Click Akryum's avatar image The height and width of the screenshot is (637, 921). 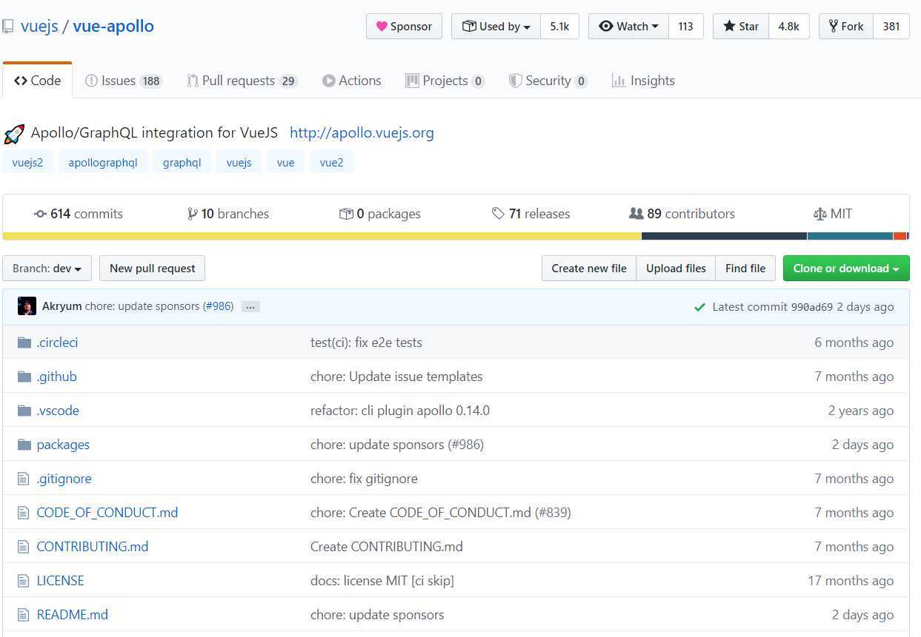point(27,306)
